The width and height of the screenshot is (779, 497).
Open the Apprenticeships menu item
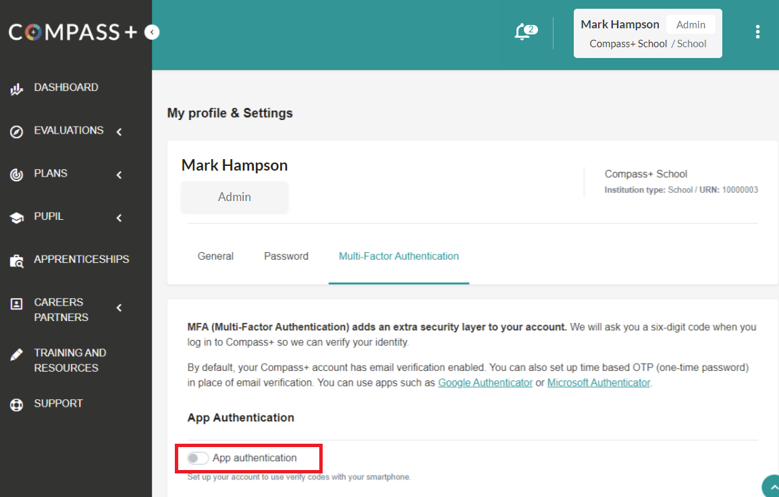pos(82,259)
